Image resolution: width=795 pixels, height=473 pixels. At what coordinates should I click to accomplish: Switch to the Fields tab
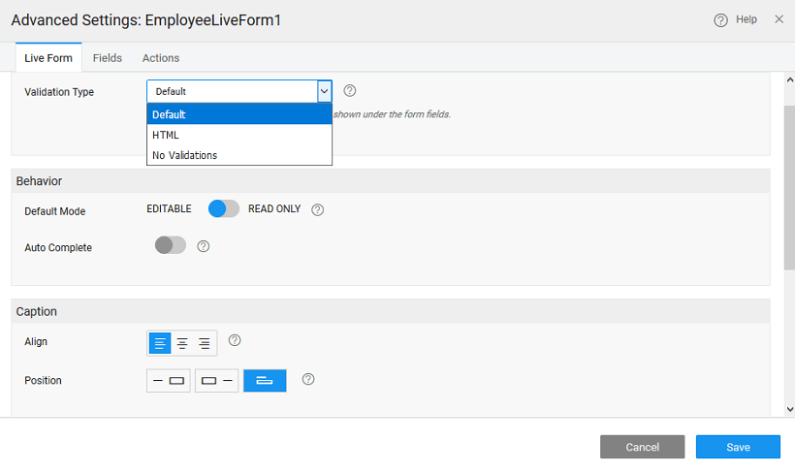[x=108, y=58]
